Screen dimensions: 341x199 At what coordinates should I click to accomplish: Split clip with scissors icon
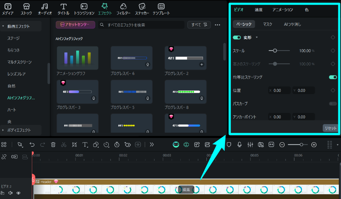64,145
